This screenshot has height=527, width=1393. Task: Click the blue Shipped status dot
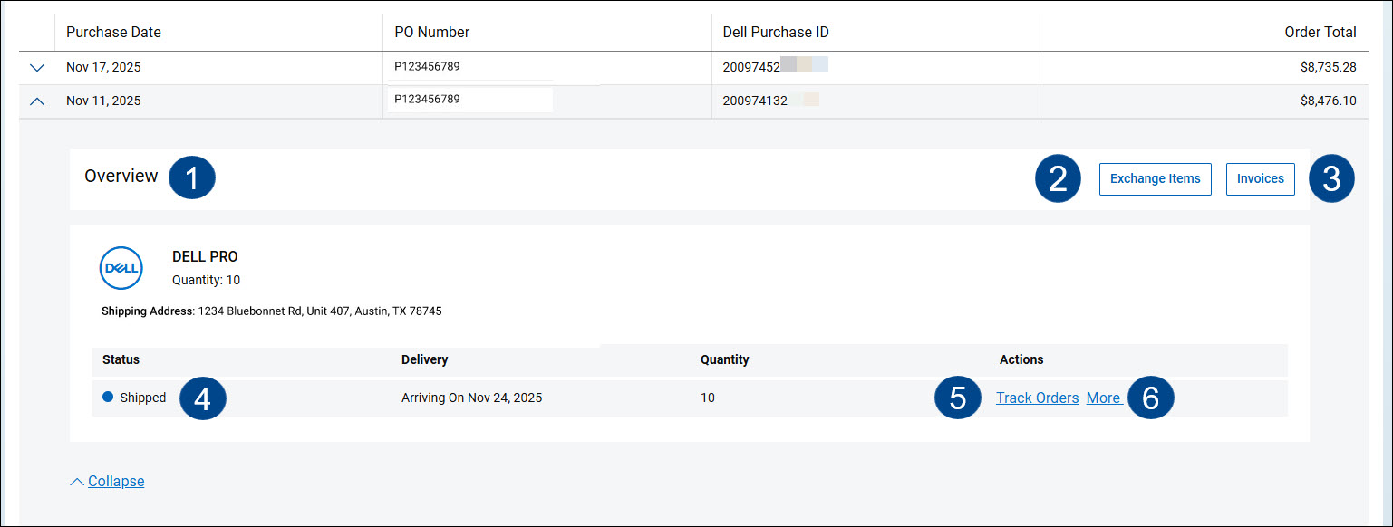108,397
